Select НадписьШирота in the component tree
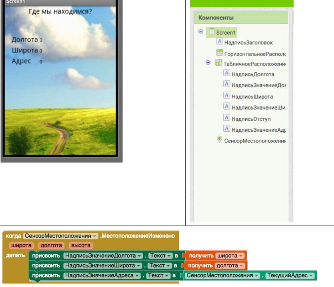This screenshot has height=287, width=334. tap(252, 96)
